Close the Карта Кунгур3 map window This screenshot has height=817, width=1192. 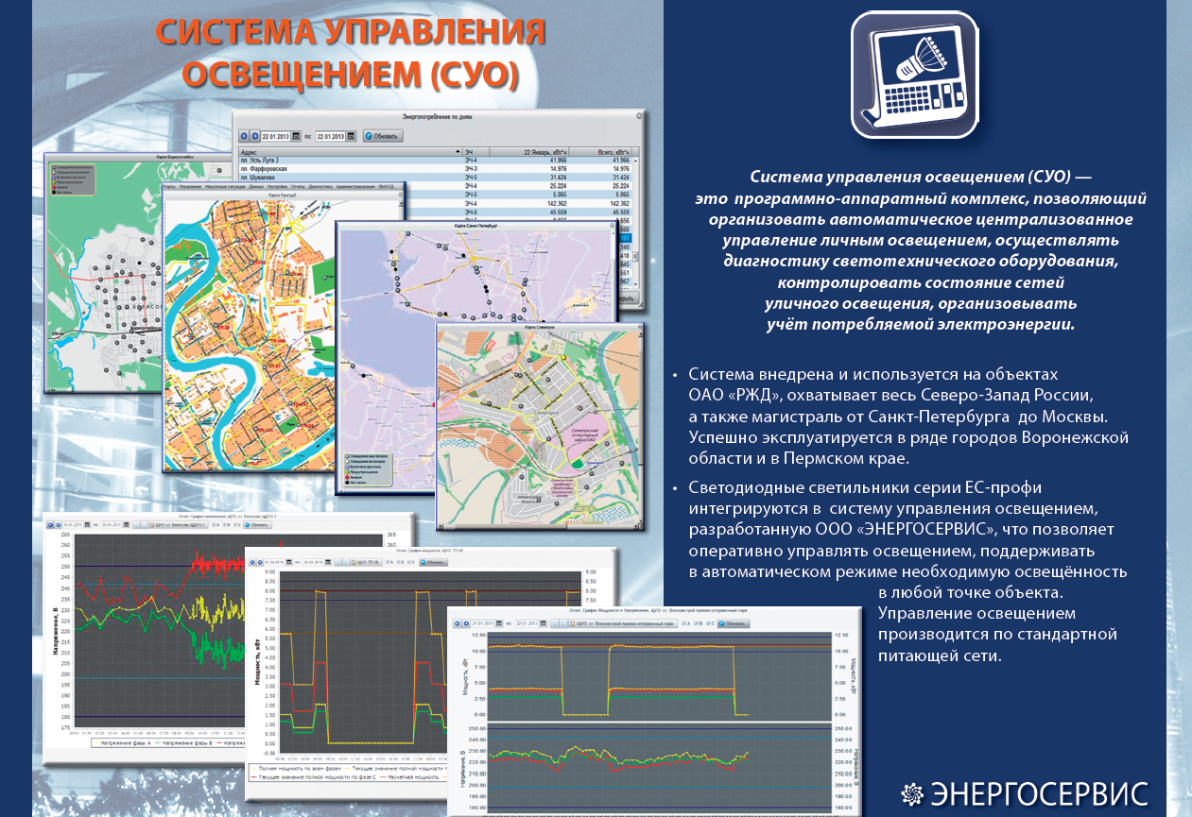[x=401, y=195]
